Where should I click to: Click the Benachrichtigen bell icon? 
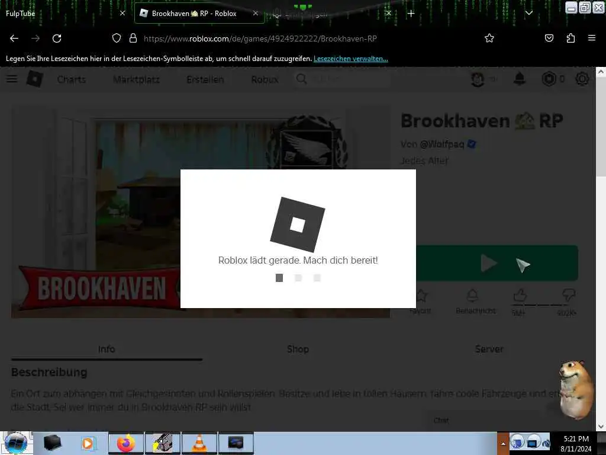pyautogui.click(x=472, y=296)
